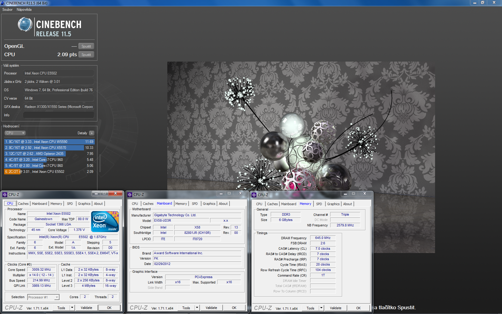Click Validate in first CPU-Z window
Screen dimensions: 502x314
point(87,308)
